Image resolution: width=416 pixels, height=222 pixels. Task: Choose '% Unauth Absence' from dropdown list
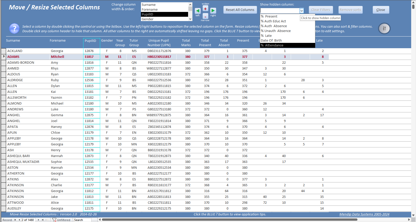pos(287,31)
